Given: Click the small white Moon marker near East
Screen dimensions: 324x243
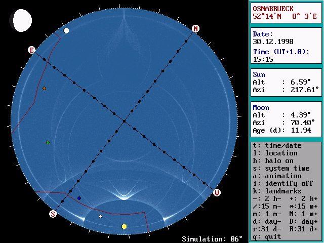Looking at the screenshot, I should (x=66, y=30).
